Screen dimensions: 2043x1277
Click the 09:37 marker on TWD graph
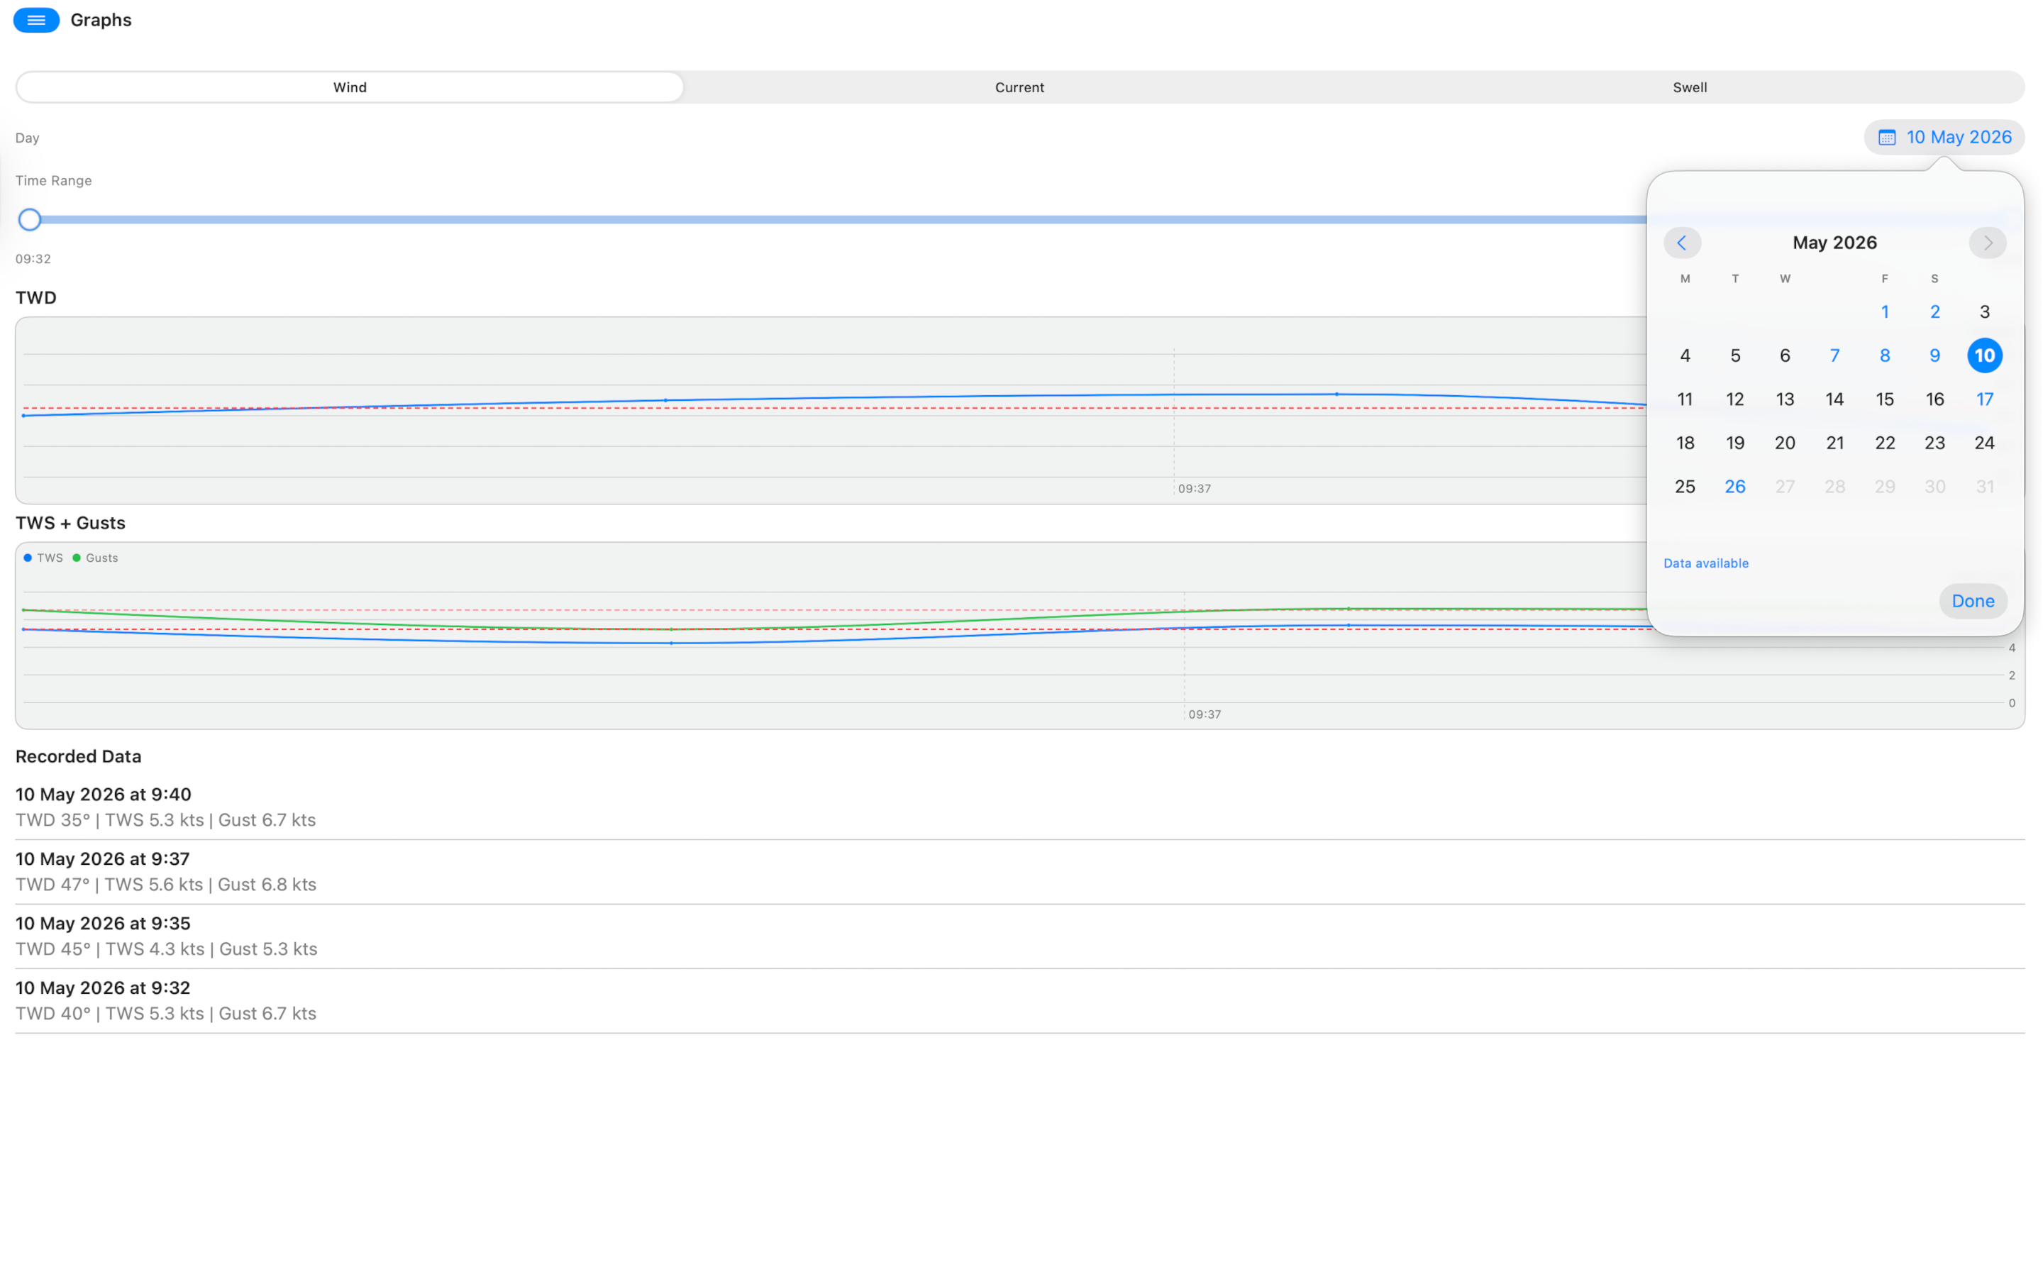coord(1195,488)
